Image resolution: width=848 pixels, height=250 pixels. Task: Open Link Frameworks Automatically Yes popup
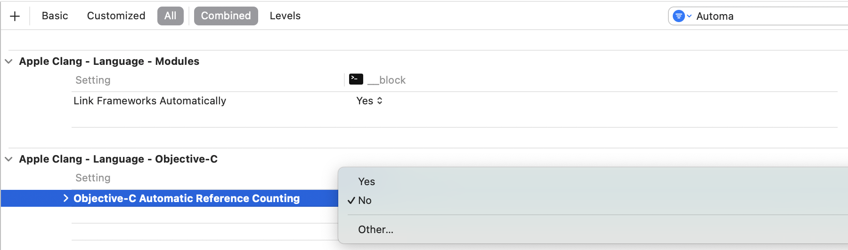click(x=369, y=101)
